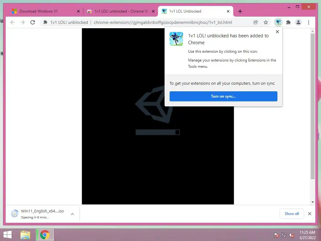Image resolution: width=321 pixels, height=241 pixels.
Task: Open the Windows Start button
Action: click(x=8, y=235)
